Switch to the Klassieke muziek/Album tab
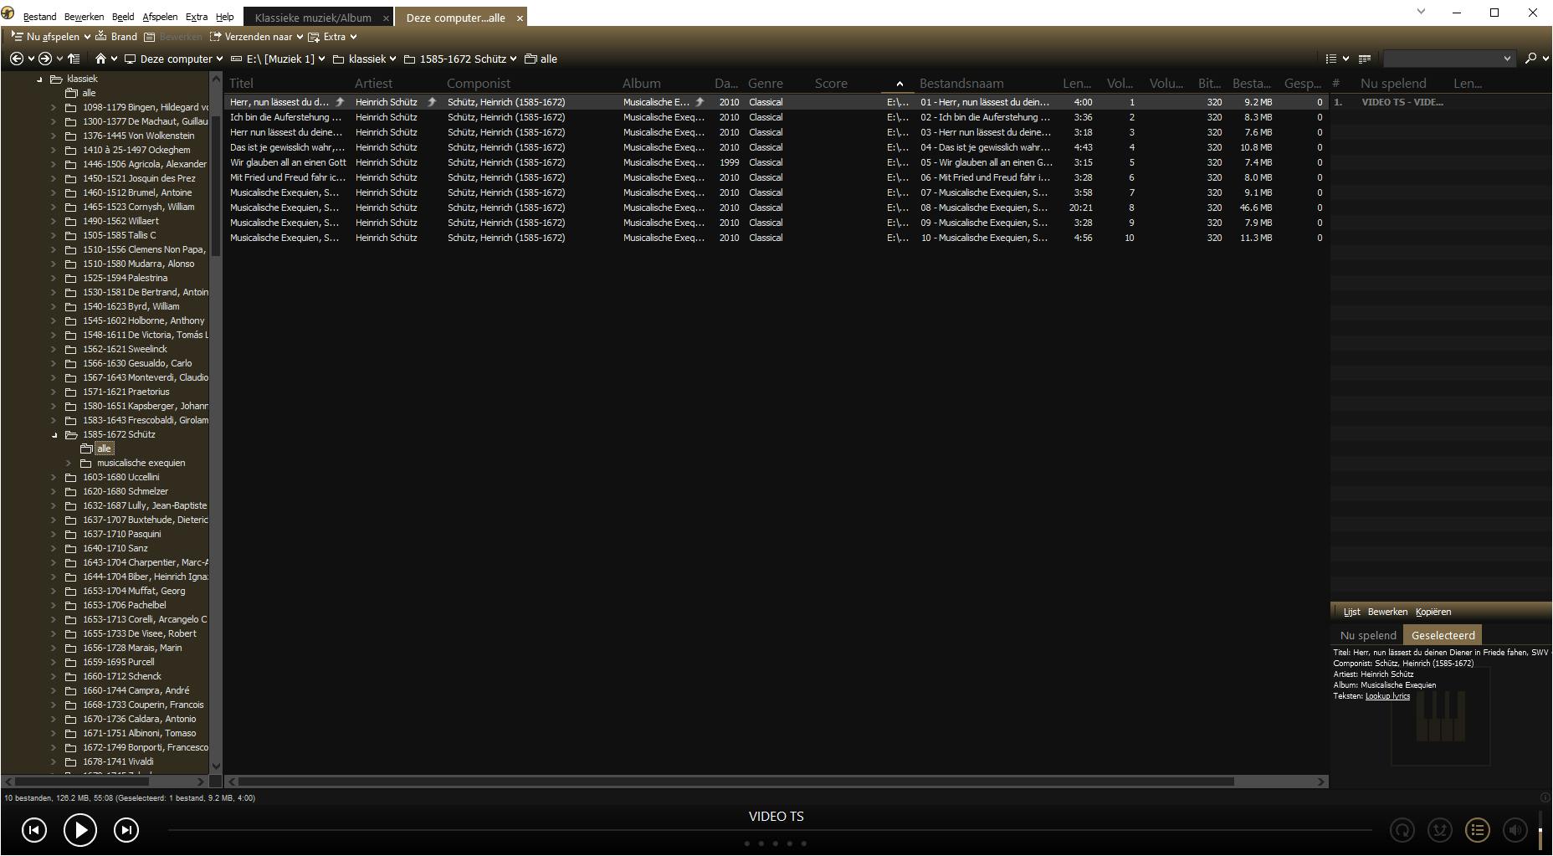The width and height of the screenshot is (1553, 856). (x=313, y=18)
